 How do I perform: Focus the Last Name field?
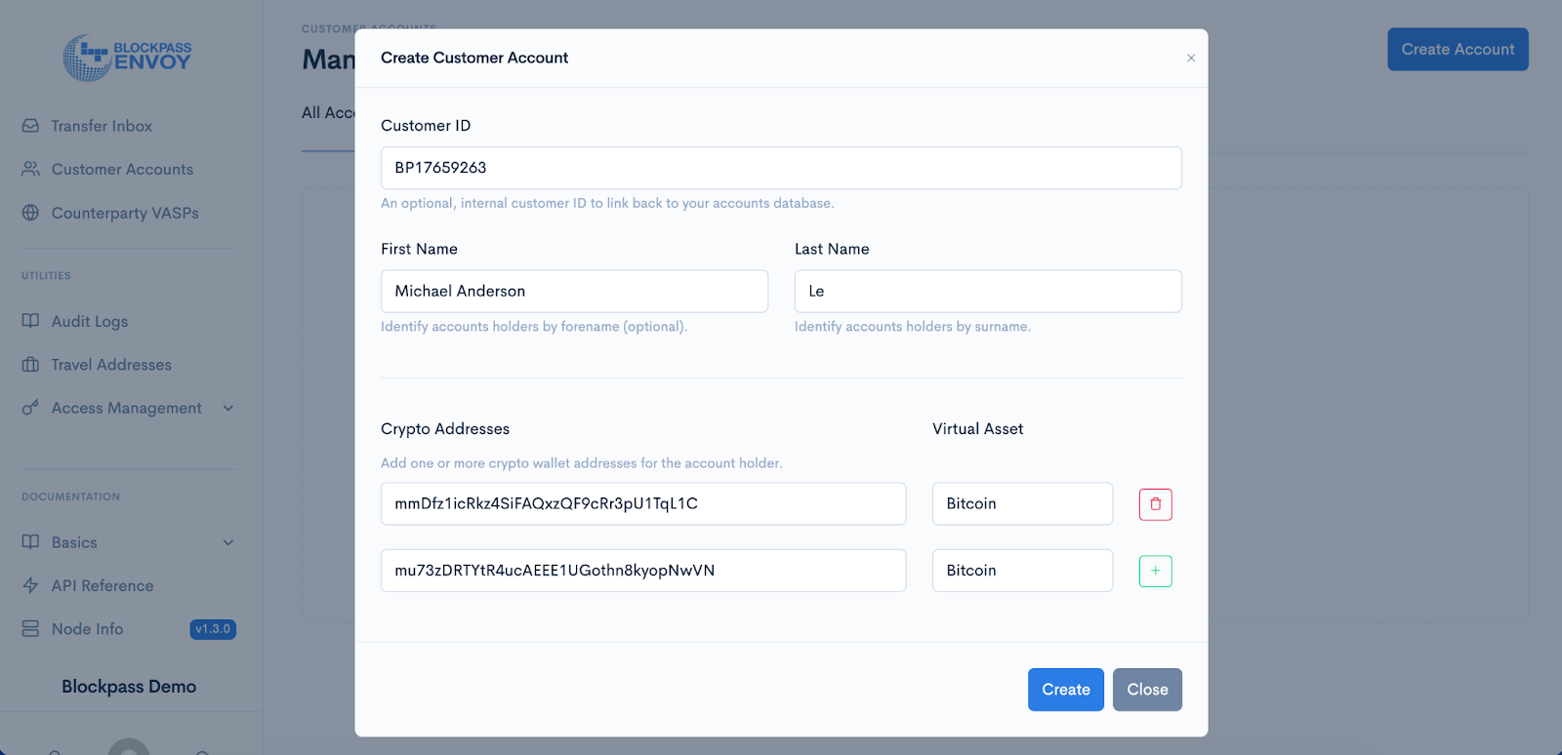pyautogui.click(x=987, y=292)
